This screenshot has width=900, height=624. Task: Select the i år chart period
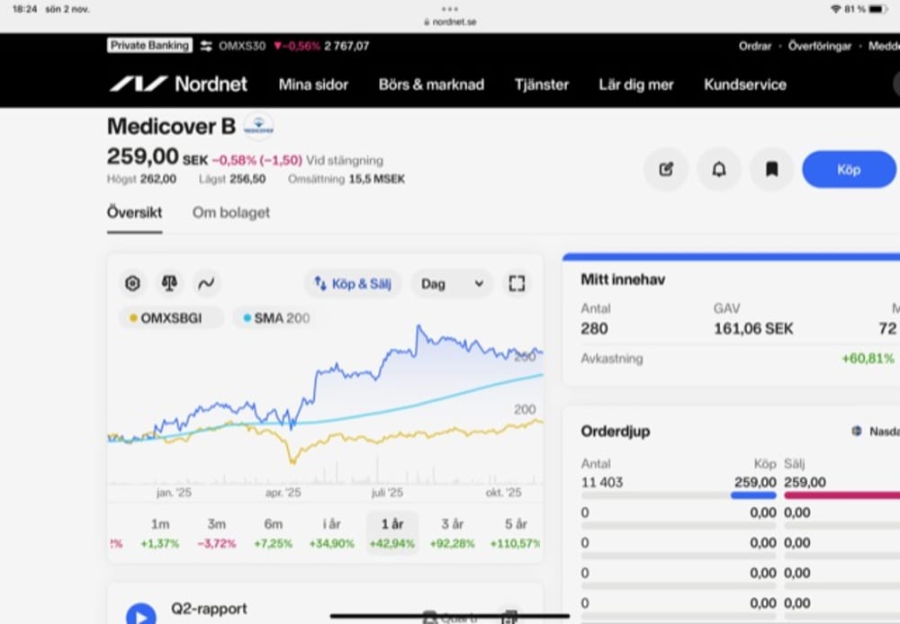click(332, 533)
